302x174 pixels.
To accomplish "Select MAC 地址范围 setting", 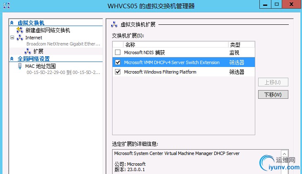I will point(41,66).
